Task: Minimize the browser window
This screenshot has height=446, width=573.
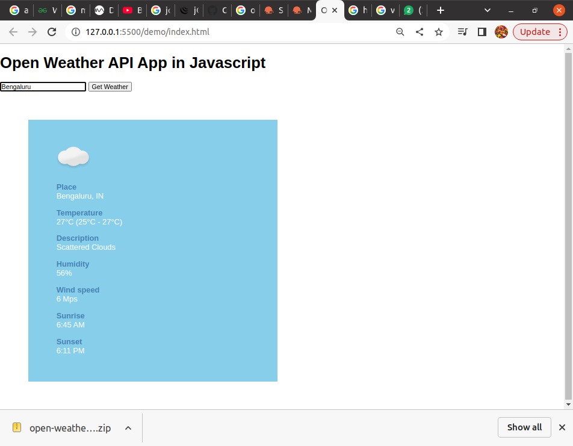Action: (511, 11)
